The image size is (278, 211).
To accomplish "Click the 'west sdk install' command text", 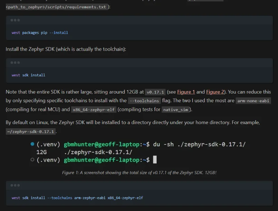I will [x=28, y=75].
